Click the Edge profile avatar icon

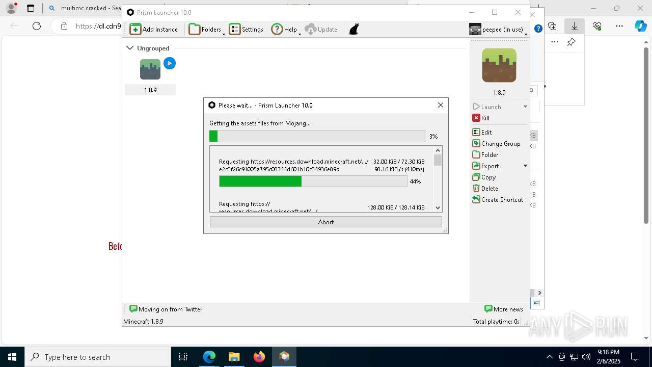click(x=11, y=8)
